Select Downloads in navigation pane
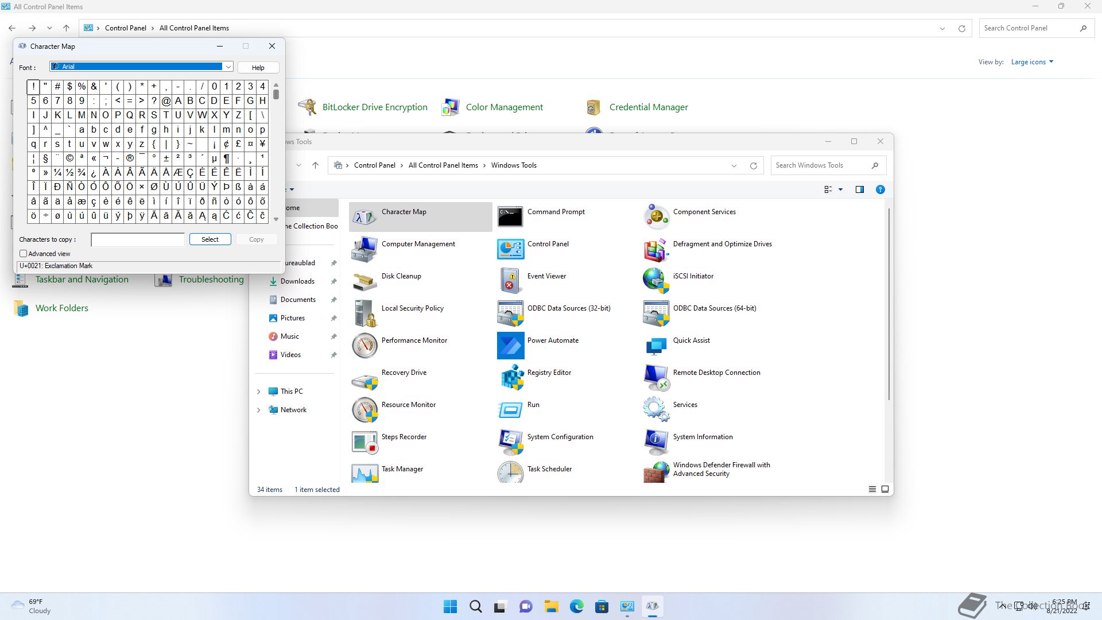This screenshot has height=620, width=1102. pos(297,281)
